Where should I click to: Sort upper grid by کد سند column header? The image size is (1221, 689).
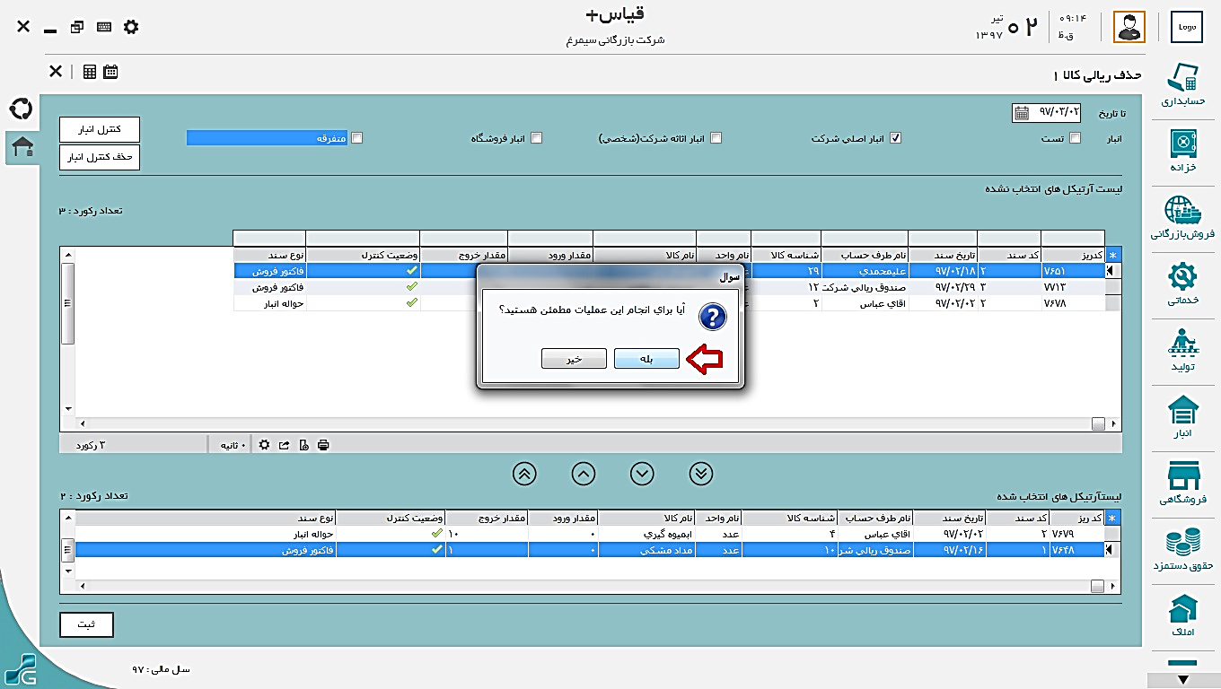pyautogui.click(x=1009, y=255)
